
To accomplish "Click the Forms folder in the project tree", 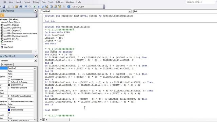I will [3, 44].
